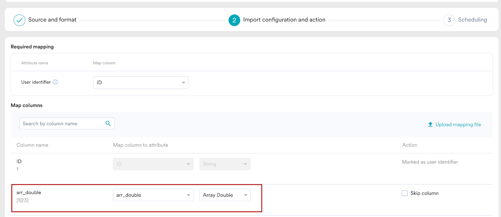
Task: Open the User identifier ID dropdown
Action: coord(141,82)
